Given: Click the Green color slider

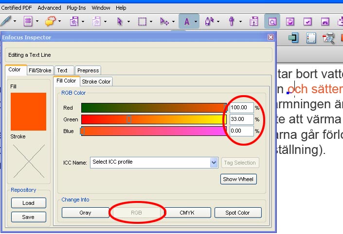Looking at the screenshot, I should click(153, 119).
